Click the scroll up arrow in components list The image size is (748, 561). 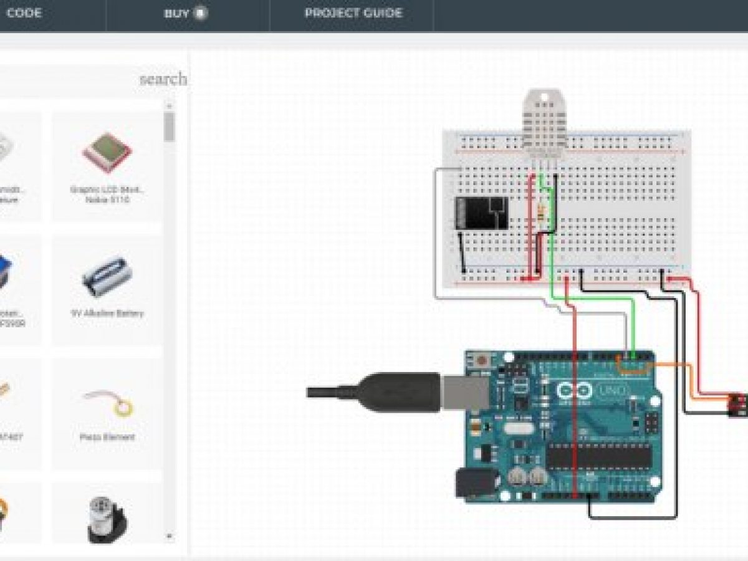point(169,105)
